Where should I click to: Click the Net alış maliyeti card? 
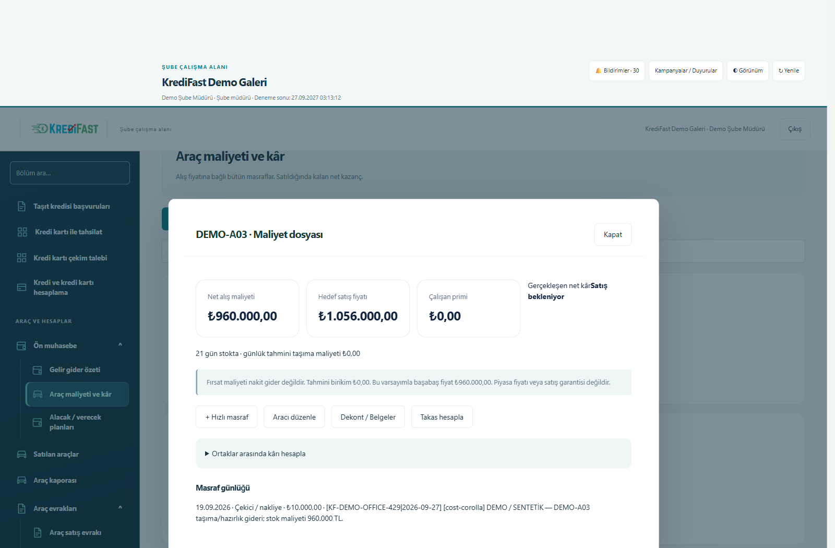[247, 308]
